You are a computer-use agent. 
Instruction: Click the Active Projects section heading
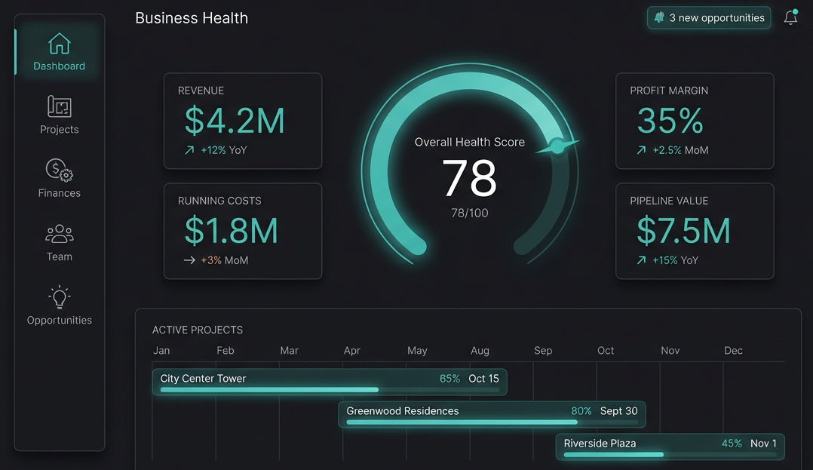(x=198, y=330)
